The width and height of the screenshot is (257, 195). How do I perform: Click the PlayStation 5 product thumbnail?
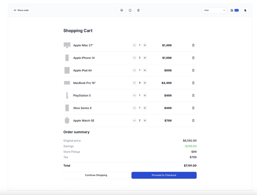pyautogui.click(x=67, y=95)
